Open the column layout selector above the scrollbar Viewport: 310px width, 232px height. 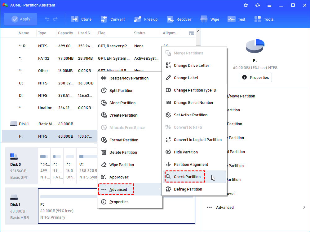pyautogui.click(x=191, y=33)
